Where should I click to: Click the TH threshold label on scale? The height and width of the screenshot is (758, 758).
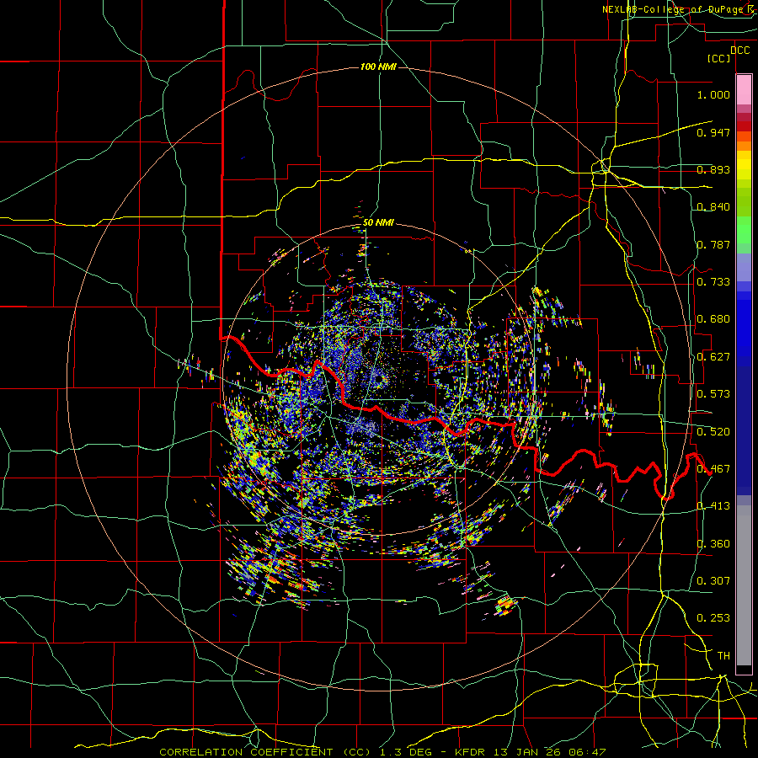(x=723, y=656)
